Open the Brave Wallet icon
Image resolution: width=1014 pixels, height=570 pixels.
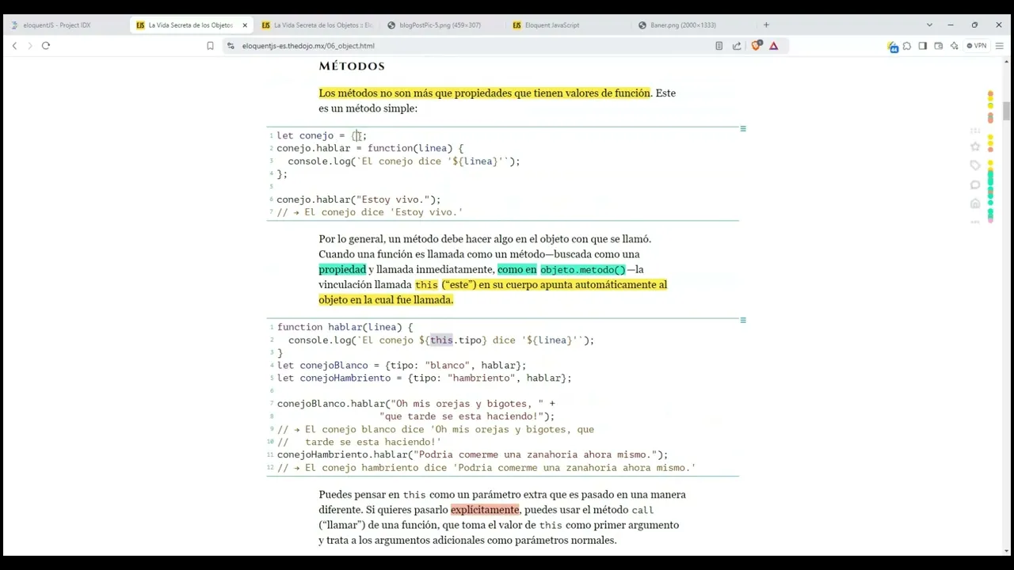pyautogui.click(x=939, y=46)
